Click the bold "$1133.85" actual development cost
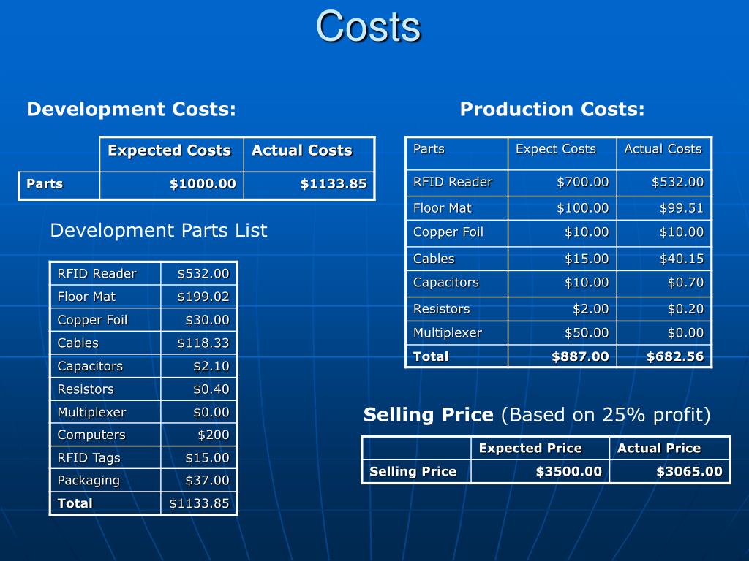Image resolution: width=749 pixels, height=561 pixels. [334, 183]
